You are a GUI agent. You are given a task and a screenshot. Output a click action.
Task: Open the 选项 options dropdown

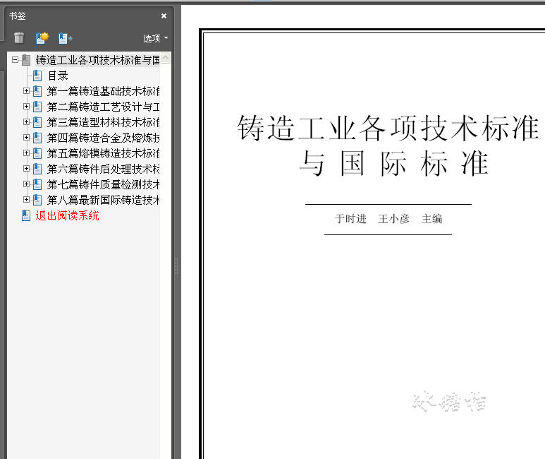point(155,38)
